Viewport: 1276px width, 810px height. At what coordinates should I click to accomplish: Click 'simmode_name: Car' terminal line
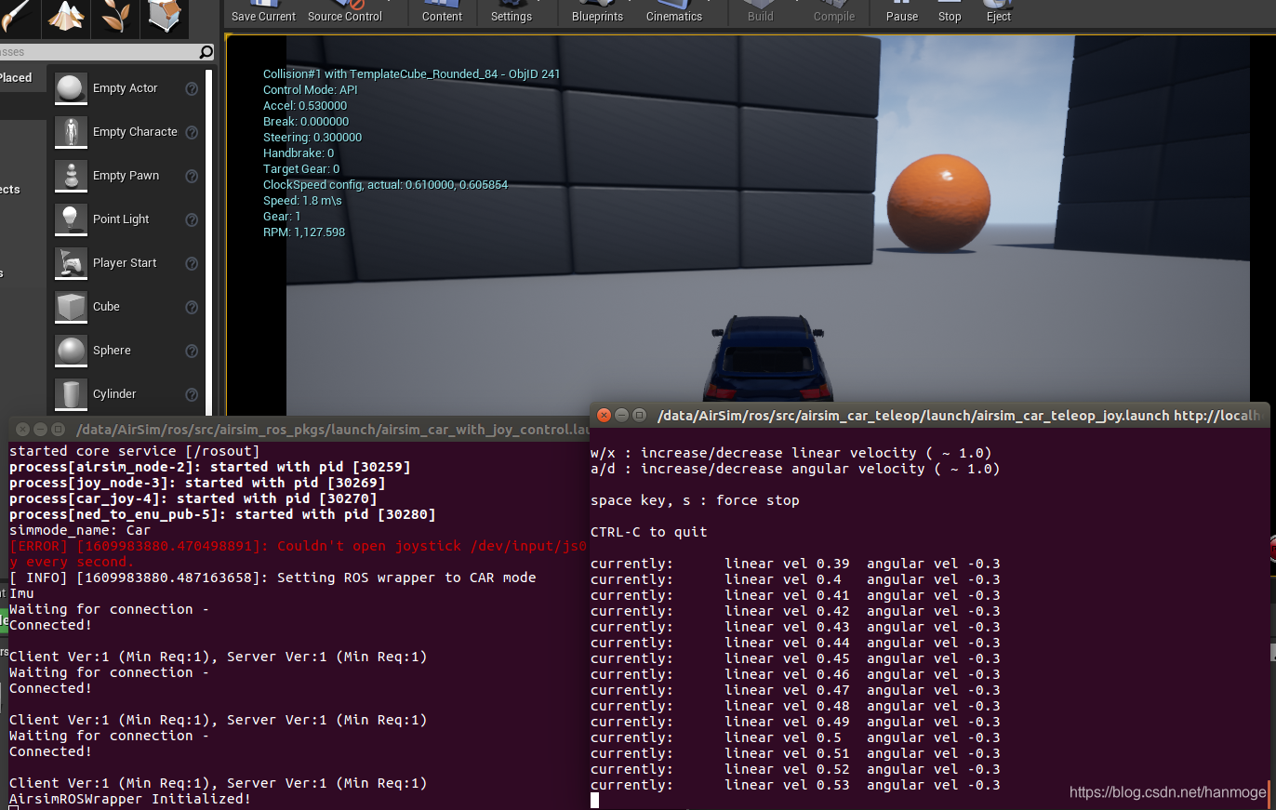(80, 530)
